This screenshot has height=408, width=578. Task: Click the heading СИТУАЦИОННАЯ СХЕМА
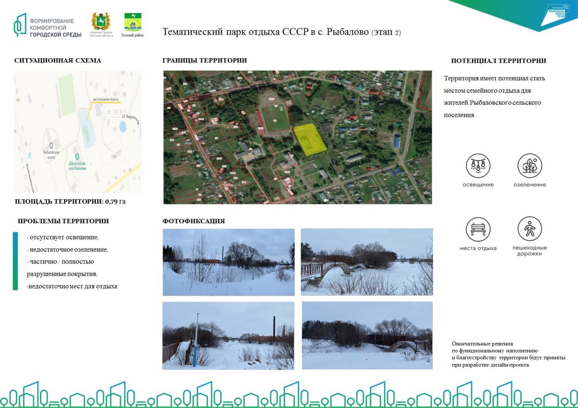point(58,60)
